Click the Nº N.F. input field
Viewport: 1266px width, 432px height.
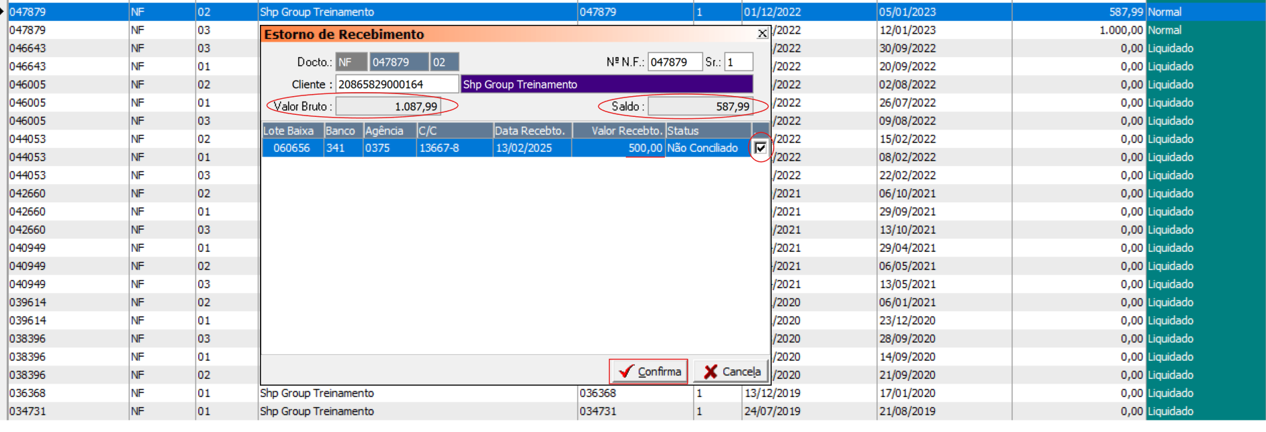click(674, 62)
